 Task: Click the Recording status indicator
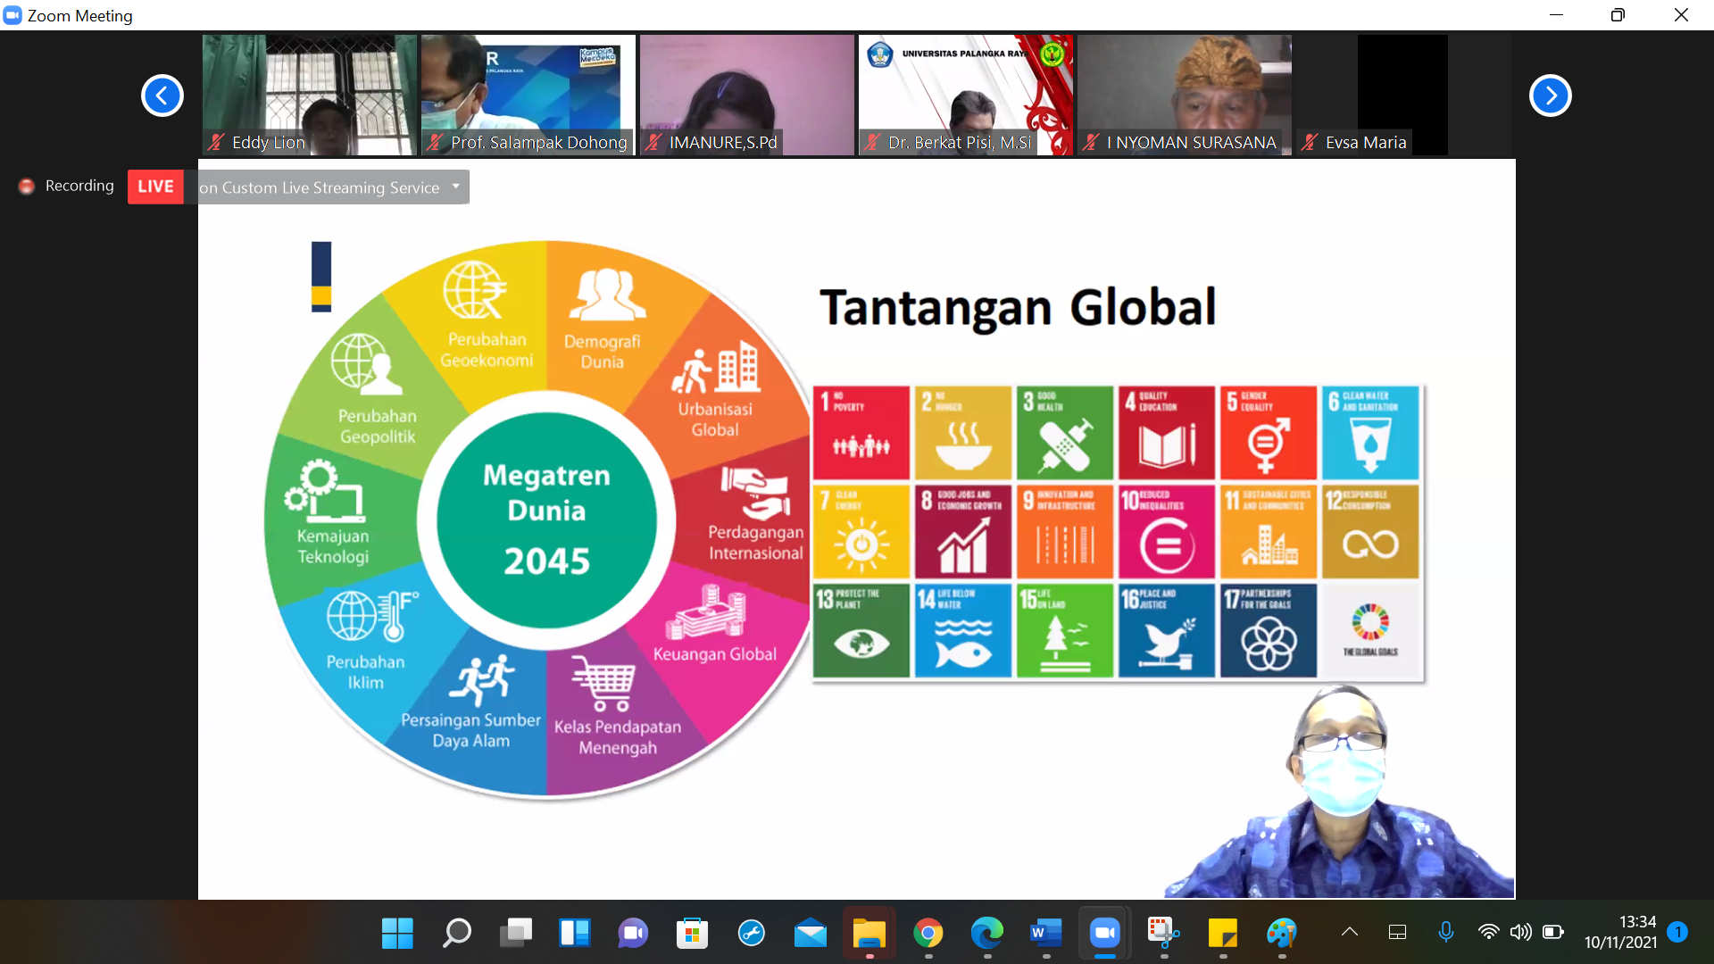[x=68, y=186]
